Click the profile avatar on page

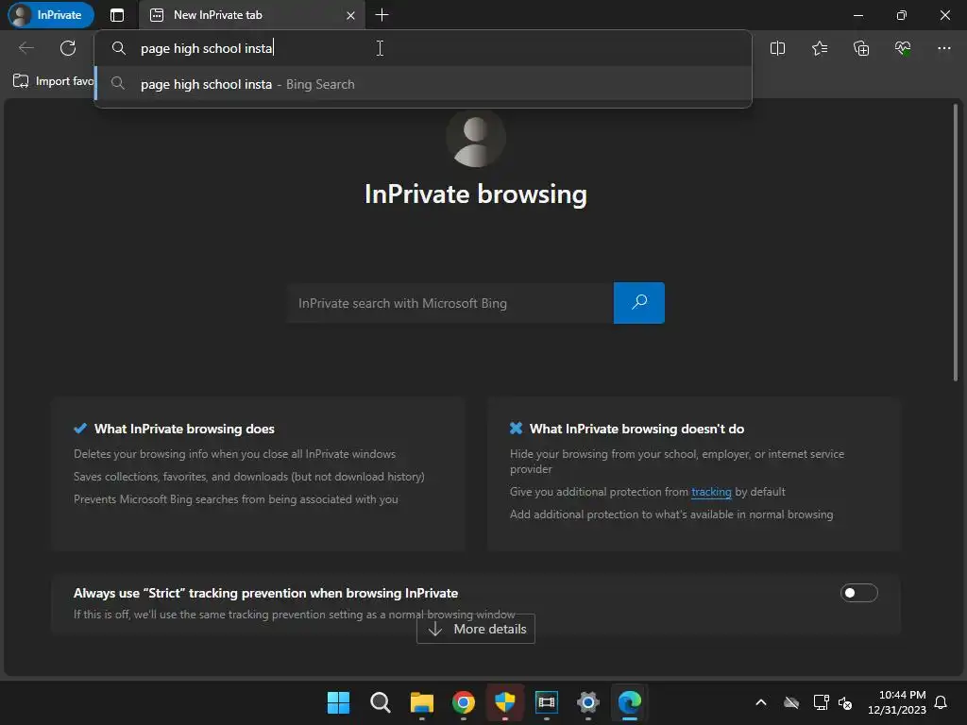click(x=476, y=138)
